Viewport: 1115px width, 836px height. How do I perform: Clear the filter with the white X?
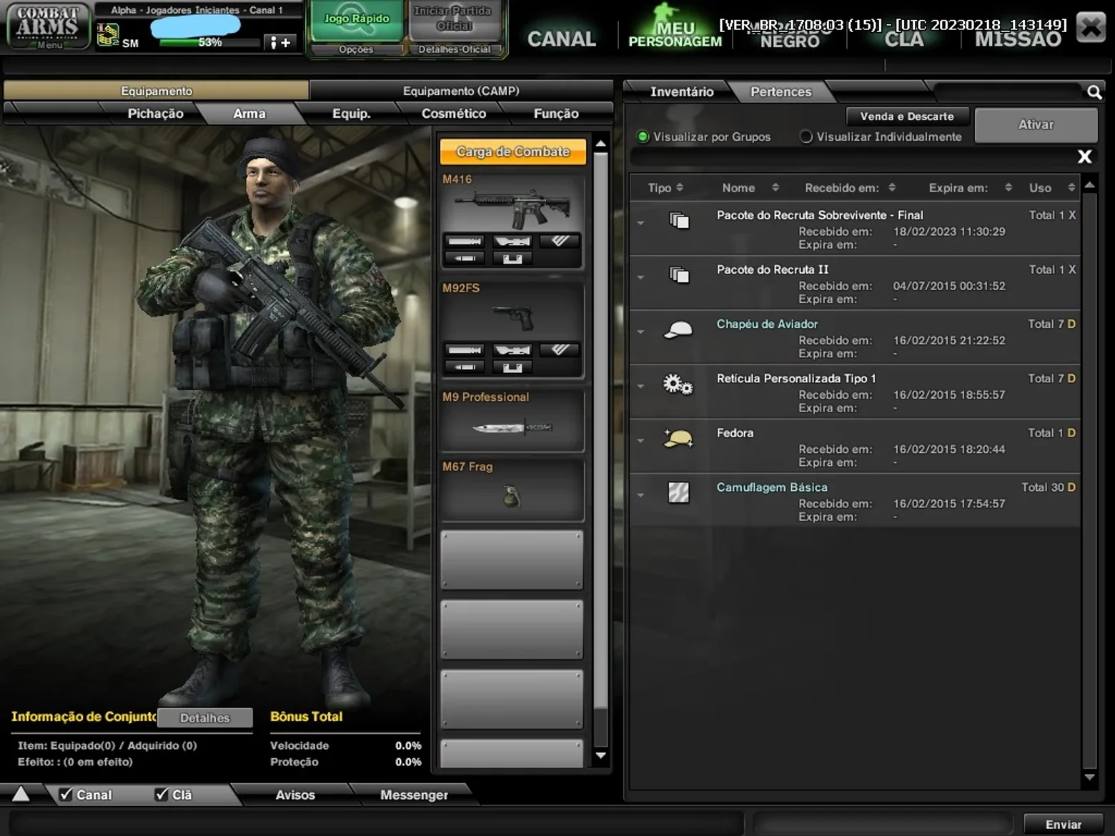(x=1084, y=156)
